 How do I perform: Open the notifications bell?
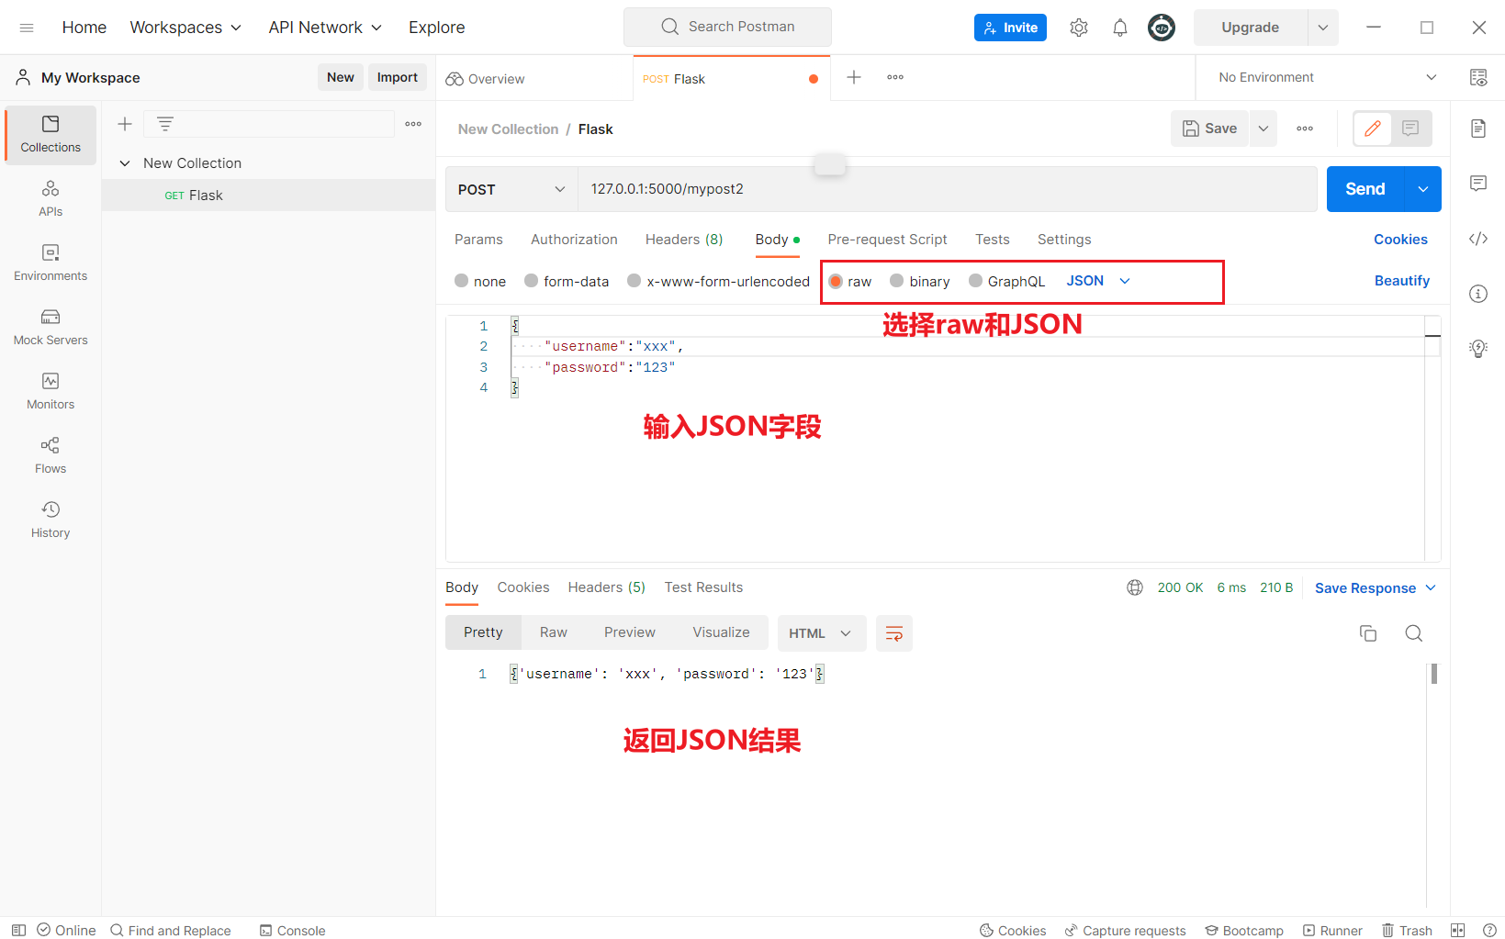(1120, 28)
